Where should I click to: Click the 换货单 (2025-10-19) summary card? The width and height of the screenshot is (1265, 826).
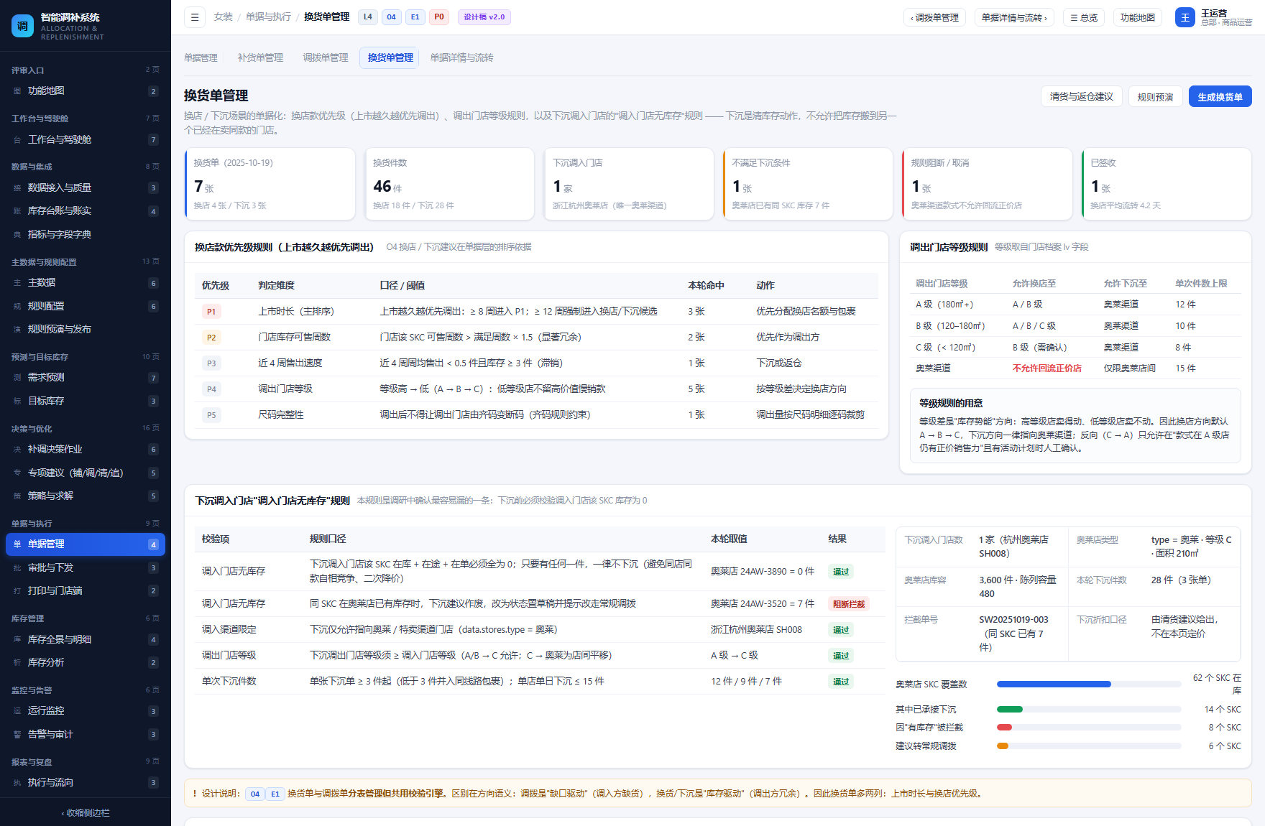(x=270, y=184)
